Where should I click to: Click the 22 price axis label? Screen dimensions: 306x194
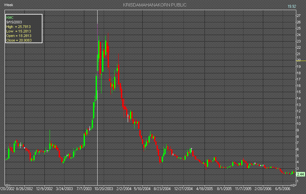(x=299, y=47)
